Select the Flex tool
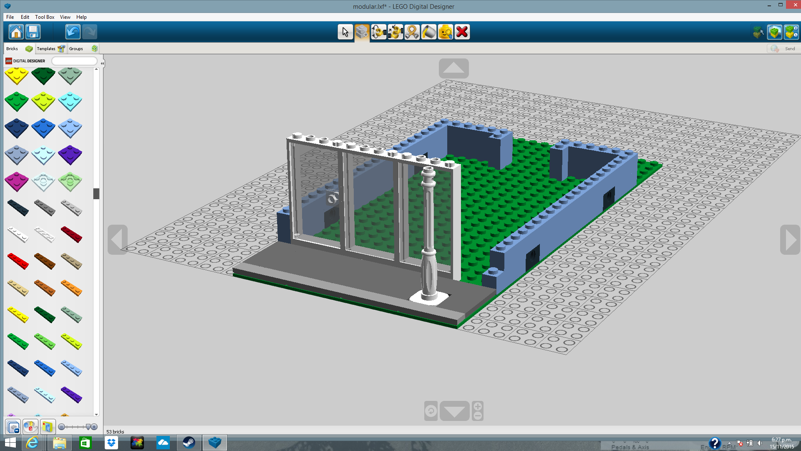The image size is (801, 451). [x=412, y=32]
